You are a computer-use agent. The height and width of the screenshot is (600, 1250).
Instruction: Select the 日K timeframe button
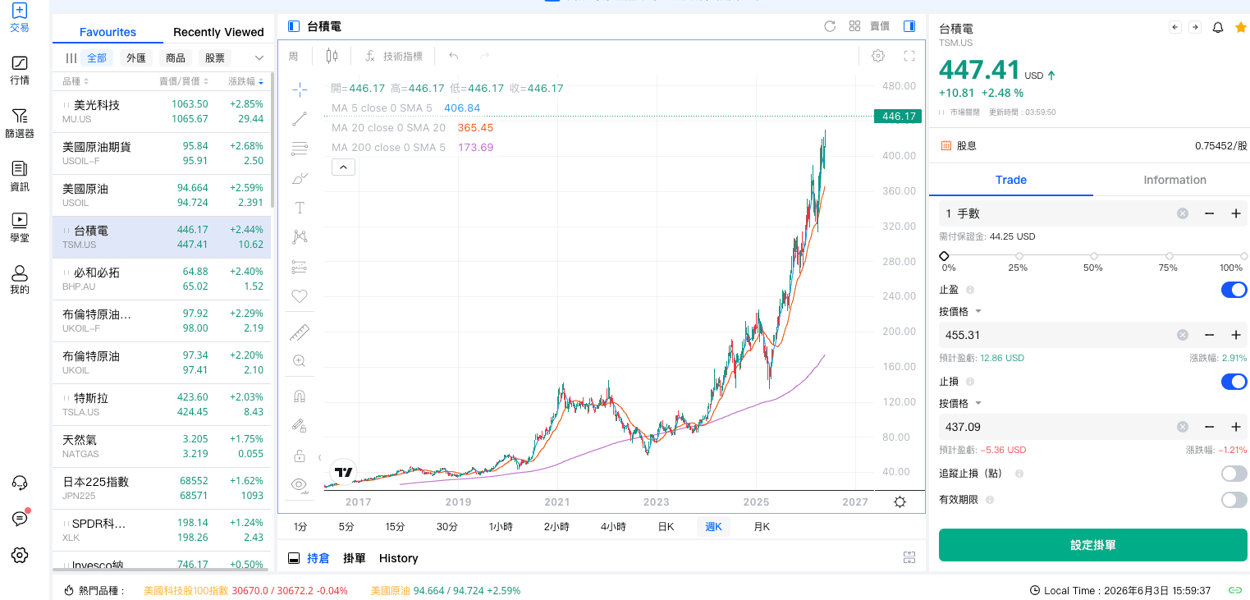pyautogui.click(x=666, y=527)
